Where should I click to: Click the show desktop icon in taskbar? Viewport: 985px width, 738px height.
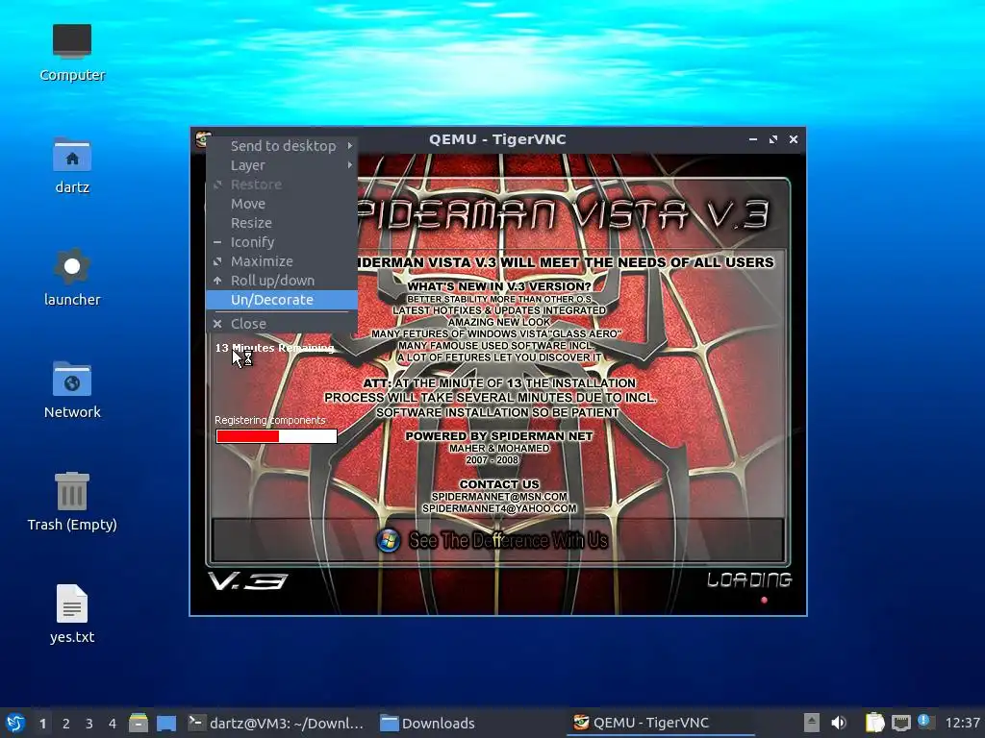[166, 723]
